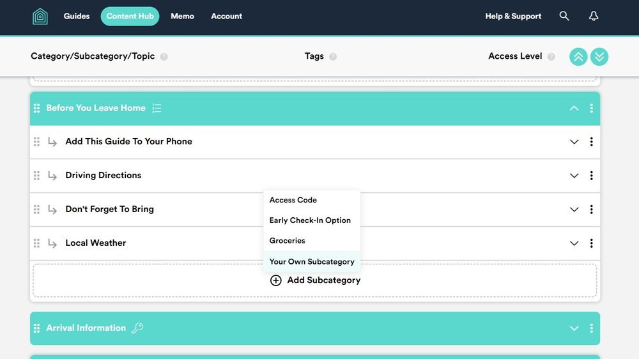Collapse the Before You Leave Home category

coord(574,108)
